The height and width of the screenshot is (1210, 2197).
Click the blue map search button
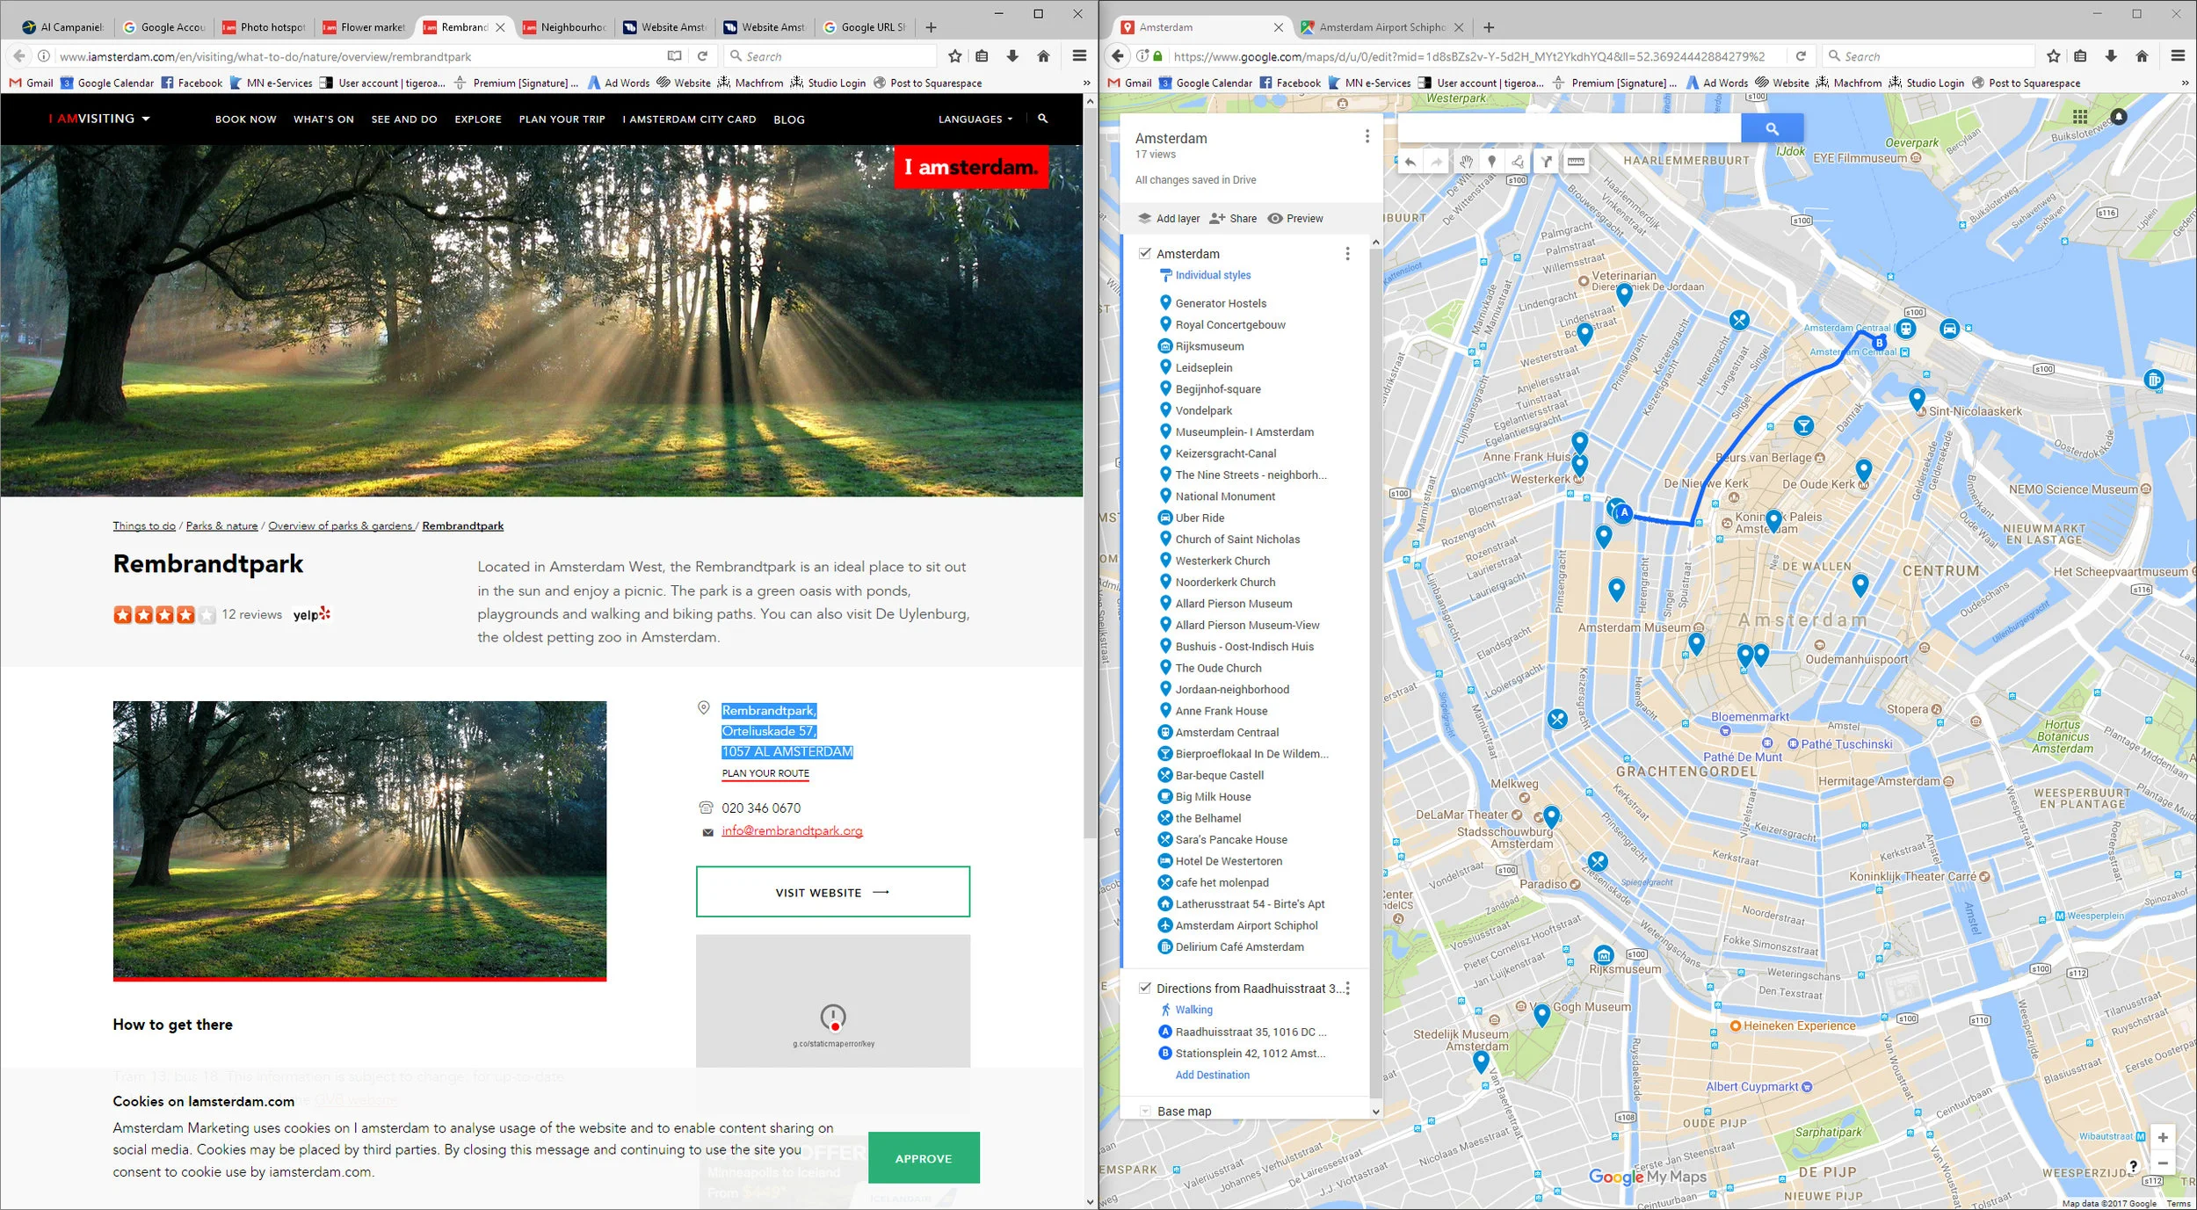[1772, 128]
